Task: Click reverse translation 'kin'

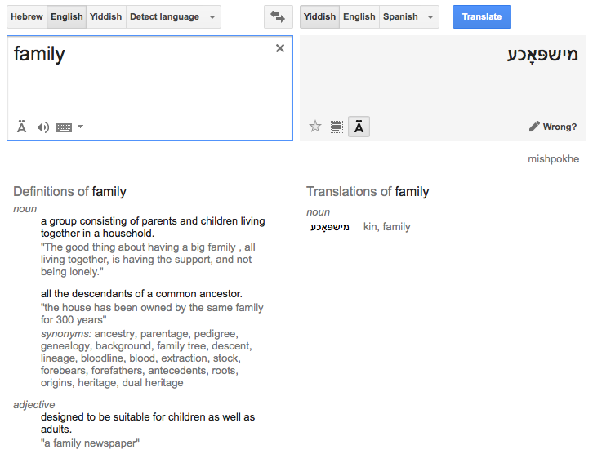Action: [x=371, y=226]
